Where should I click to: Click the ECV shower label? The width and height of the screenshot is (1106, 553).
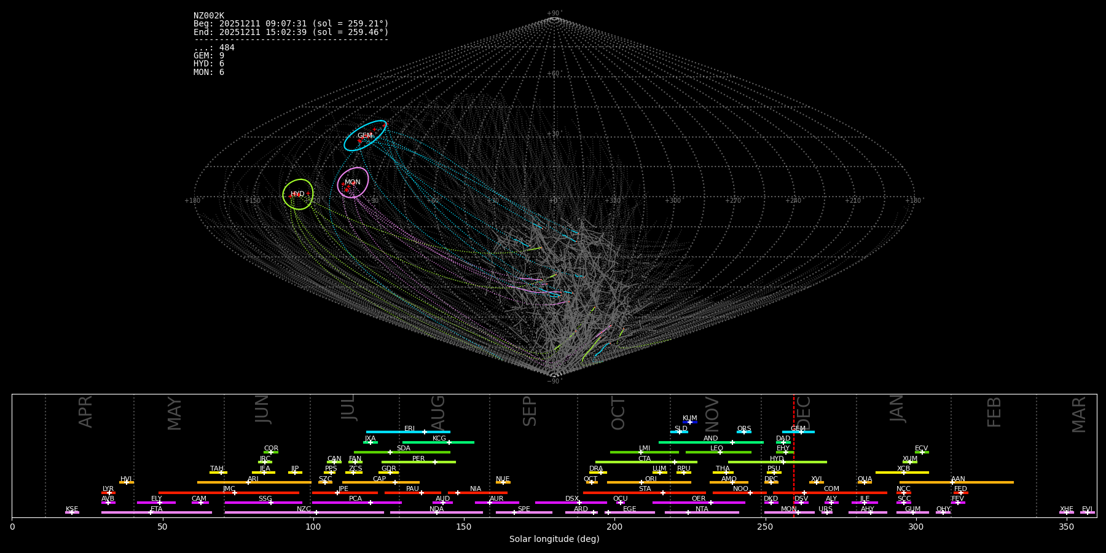coord(921,449)
